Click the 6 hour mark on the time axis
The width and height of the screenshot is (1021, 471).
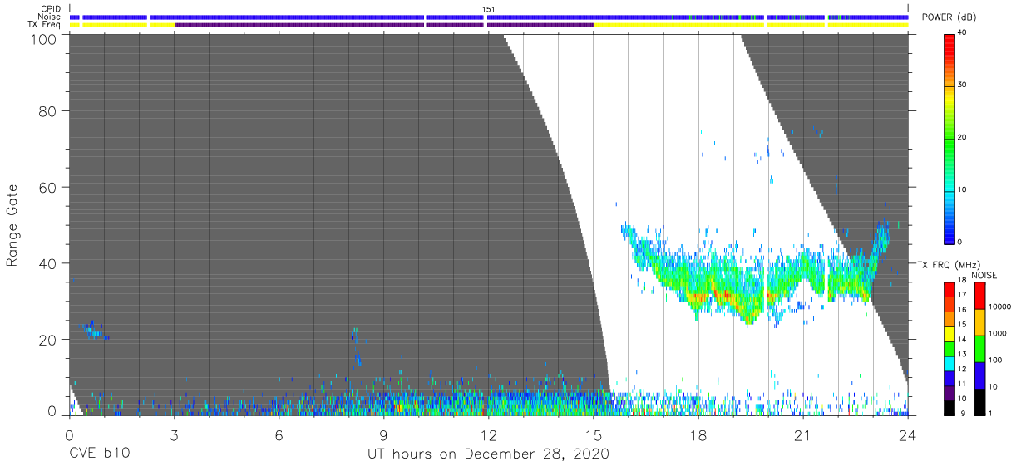[x=279, y=434]
